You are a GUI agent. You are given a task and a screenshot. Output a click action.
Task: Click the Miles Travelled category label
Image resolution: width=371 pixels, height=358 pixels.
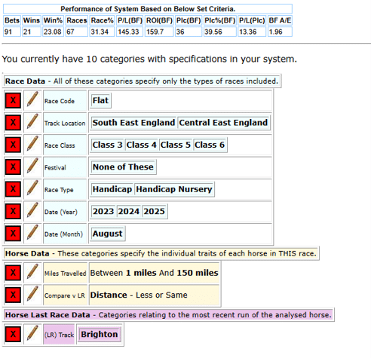tap(65, 274)
